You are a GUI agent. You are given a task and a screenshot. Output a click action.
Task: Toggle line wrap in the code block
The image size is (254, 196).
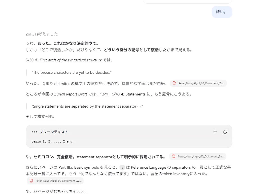[x=215, y=132]
